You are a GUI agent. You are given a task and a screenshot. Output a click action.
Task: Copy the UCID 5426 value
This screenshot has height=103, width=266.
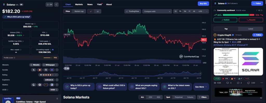point(56,90)
